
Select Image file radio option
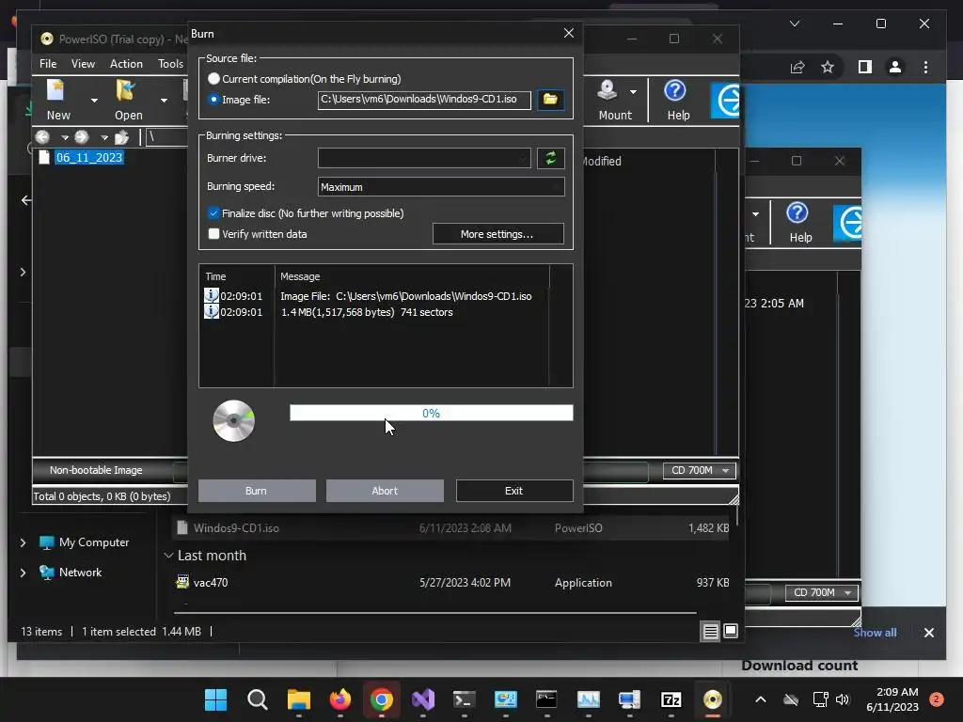pos(213,99)
